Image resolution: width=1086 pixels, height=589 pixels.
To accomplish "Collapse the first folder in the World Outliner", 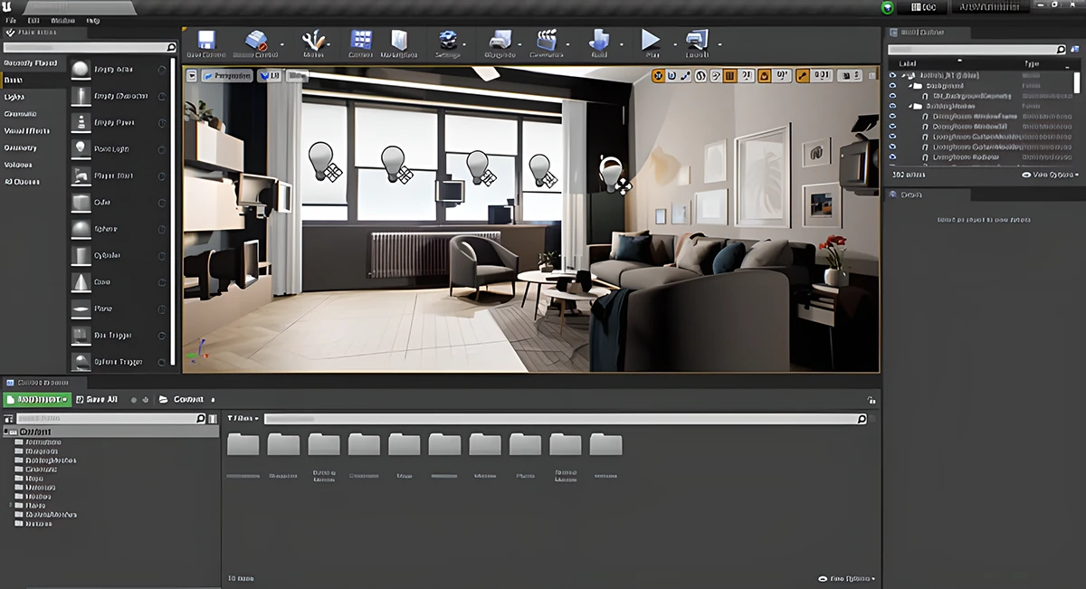I will coord(910,86).
